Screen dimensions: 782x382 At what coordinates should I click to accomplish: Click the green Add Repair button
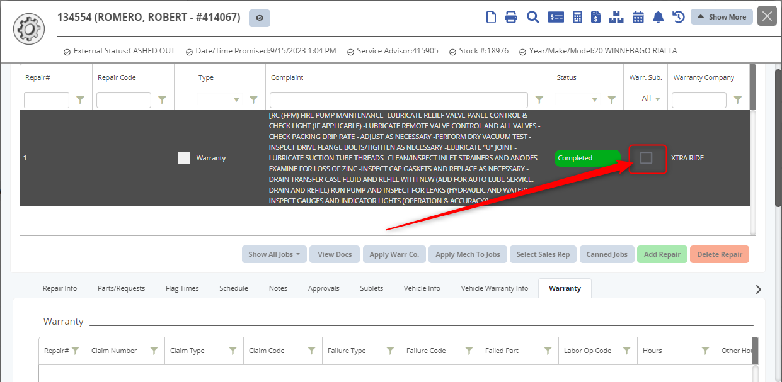click(662, 254)
